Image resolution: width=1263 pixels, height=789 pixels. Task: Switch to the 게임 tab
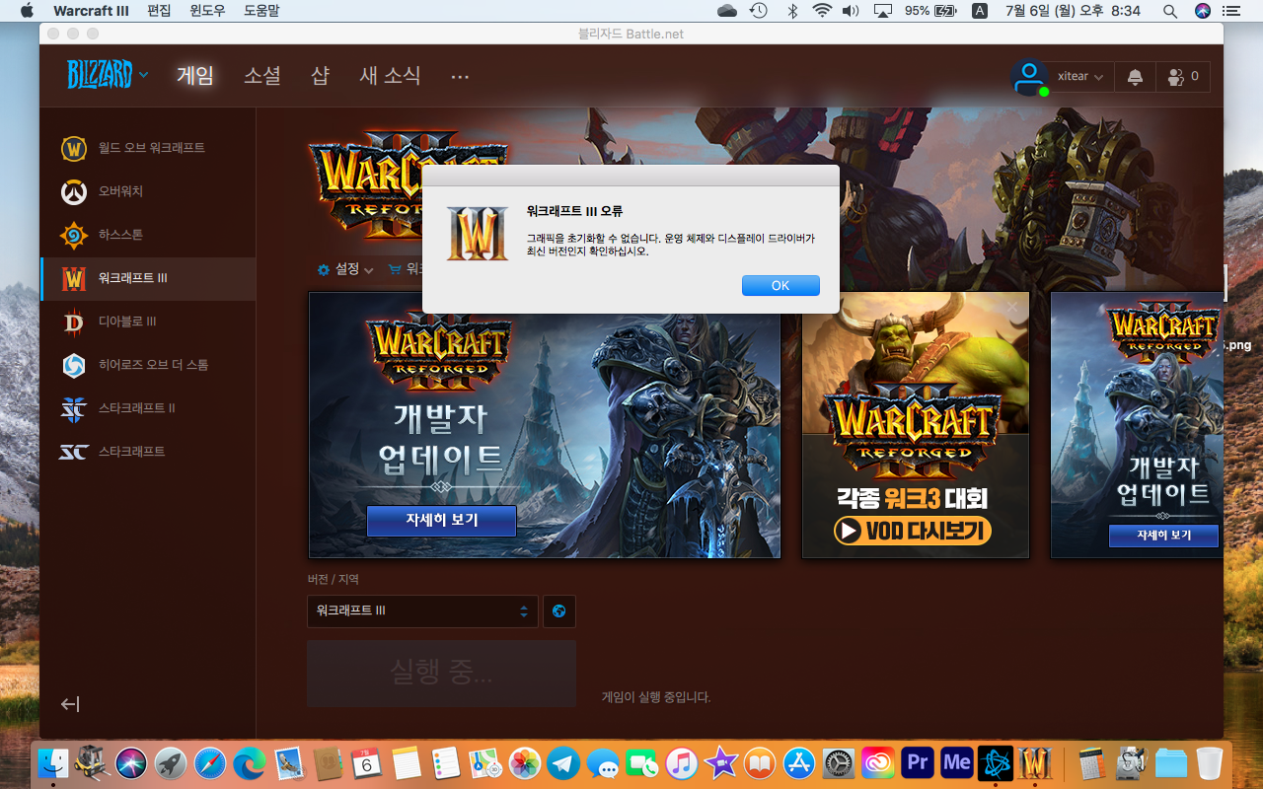point(195,75)
